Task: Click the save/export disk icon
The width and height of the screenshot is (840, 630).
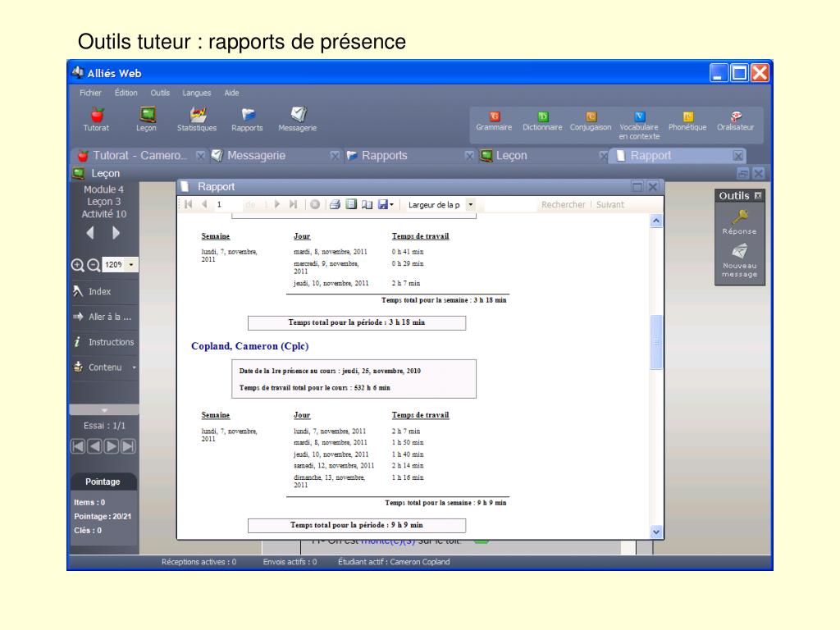Action: coord(382,204)
